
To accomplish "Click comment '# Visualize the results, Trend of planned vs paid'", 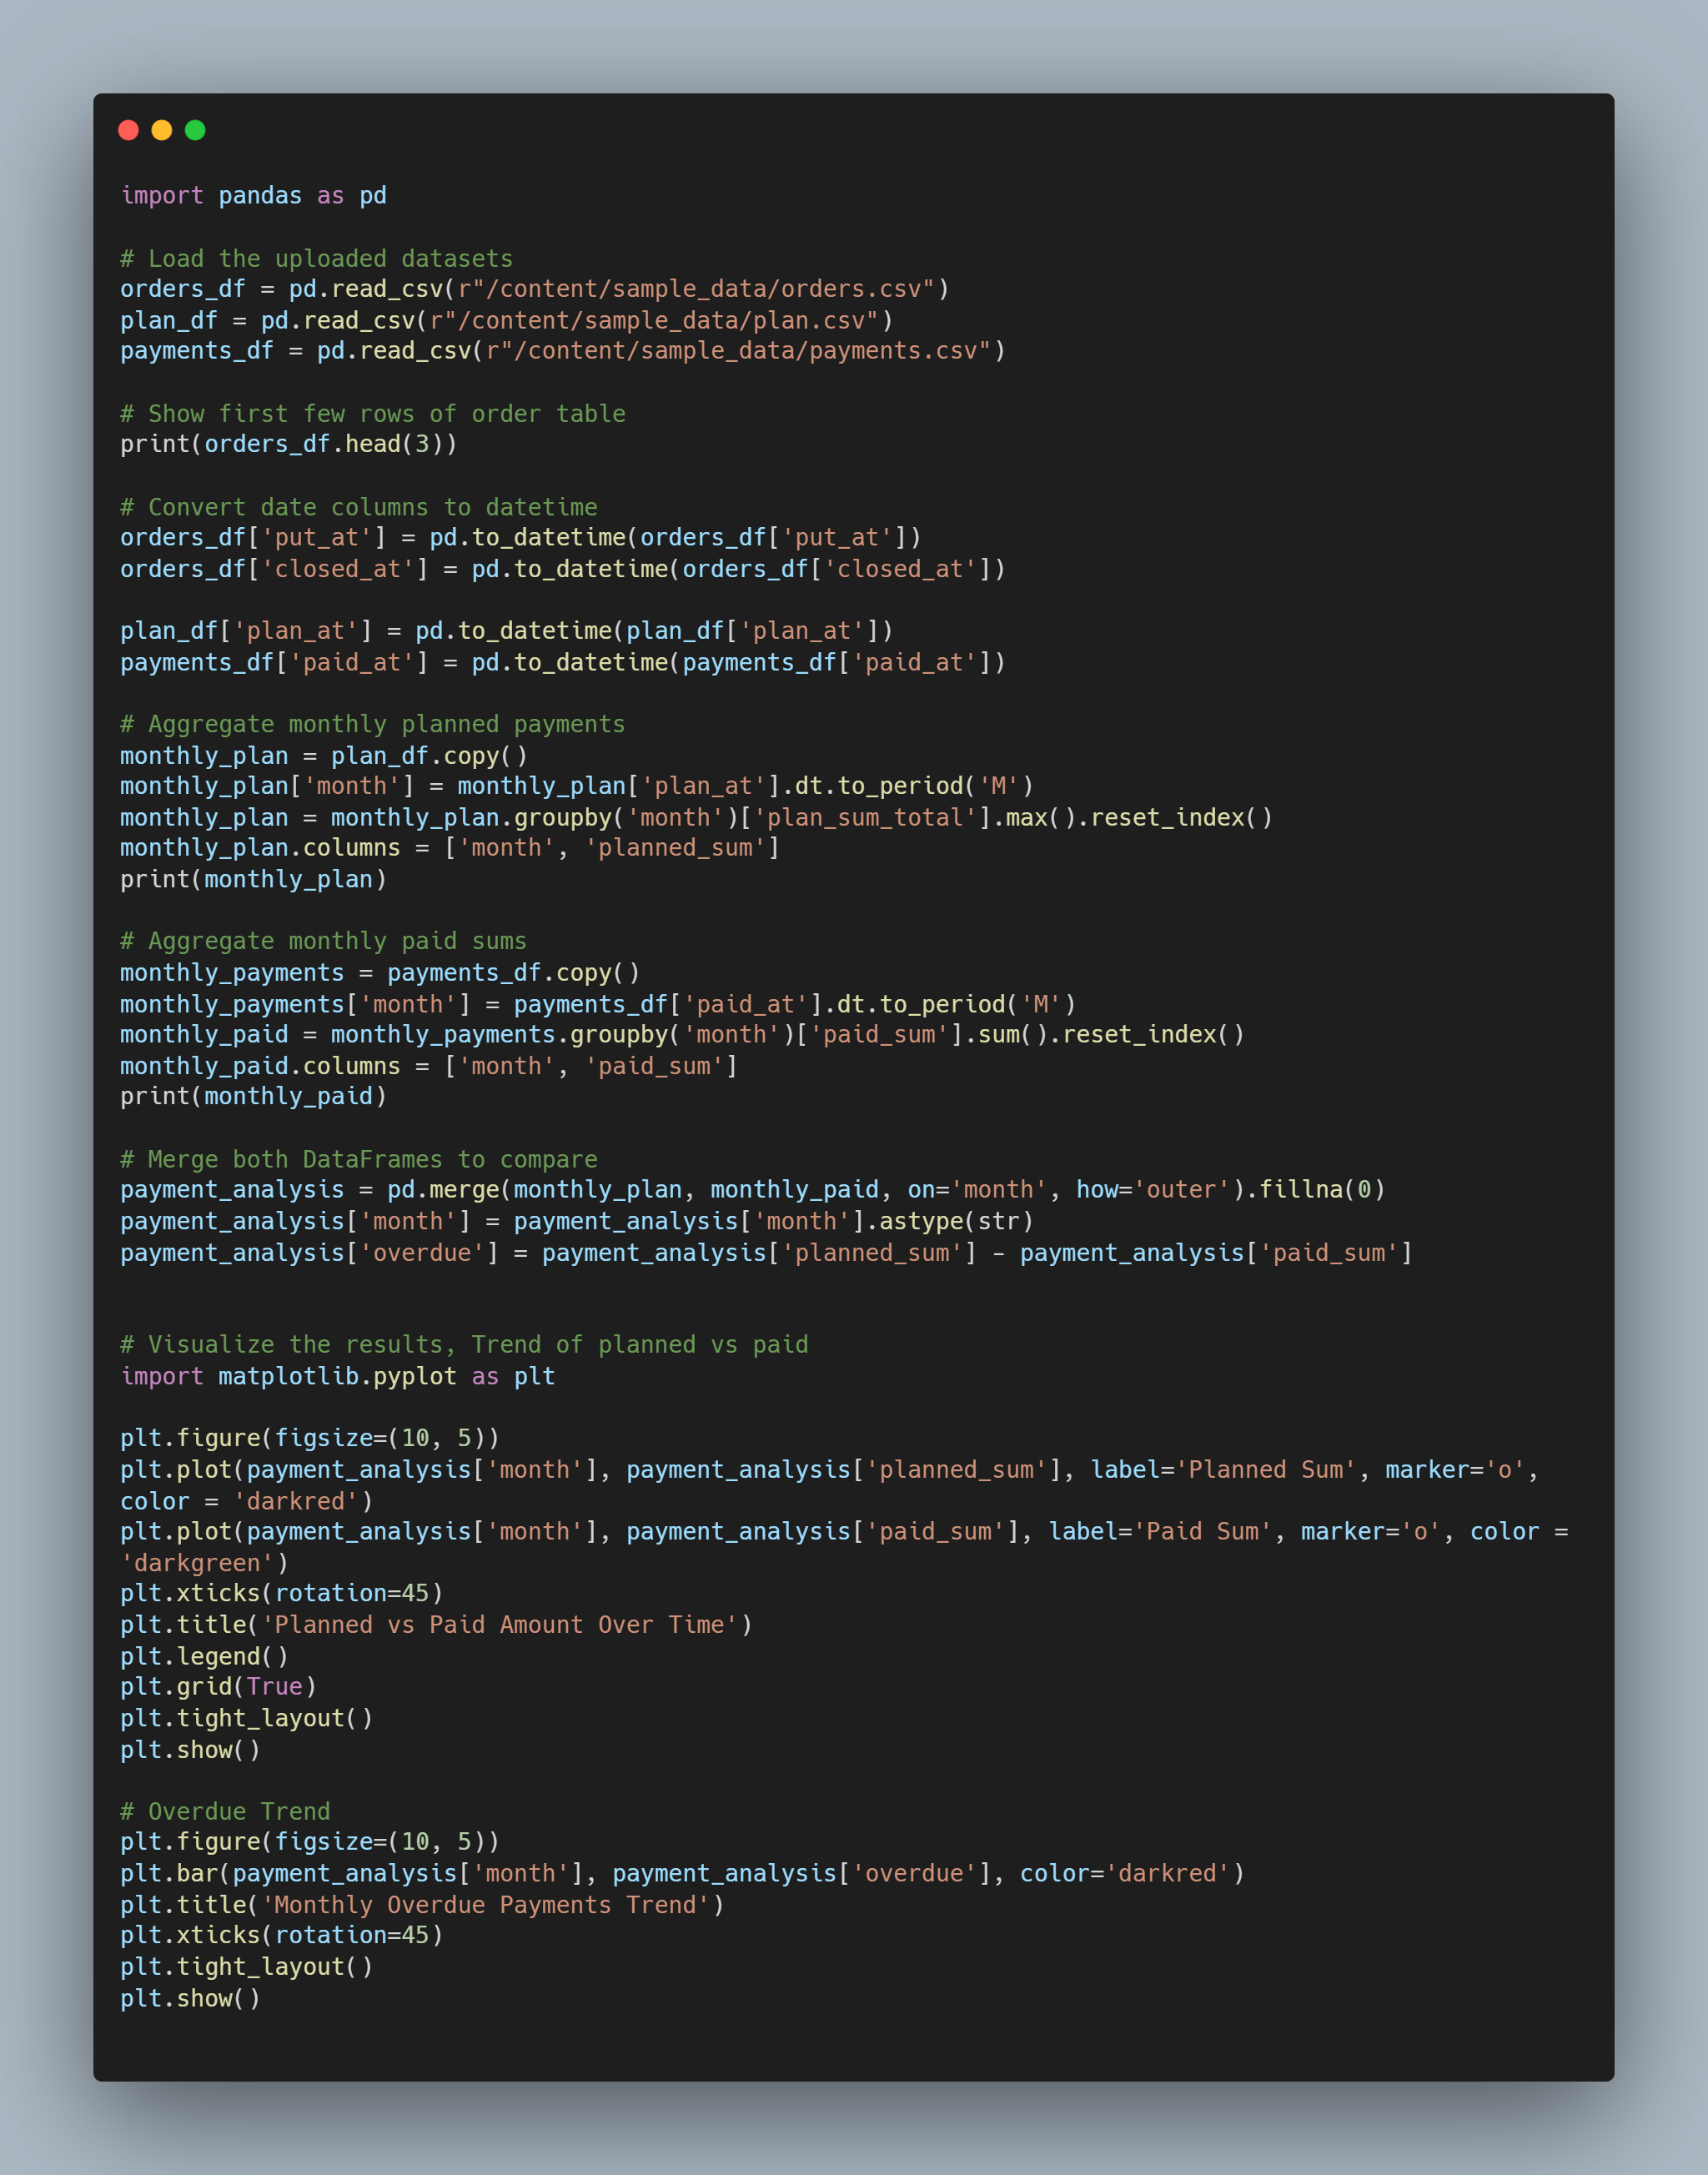I will point(464,1345).
